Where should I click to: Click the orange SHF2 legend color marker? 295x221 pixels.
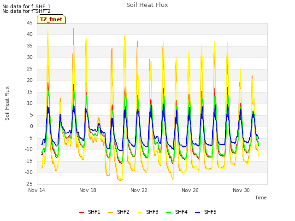tap(110, 213)
